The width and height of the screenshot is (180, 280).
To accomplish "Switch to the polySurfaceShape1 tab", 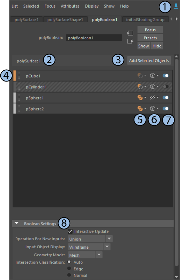I will tap(65, 20).
